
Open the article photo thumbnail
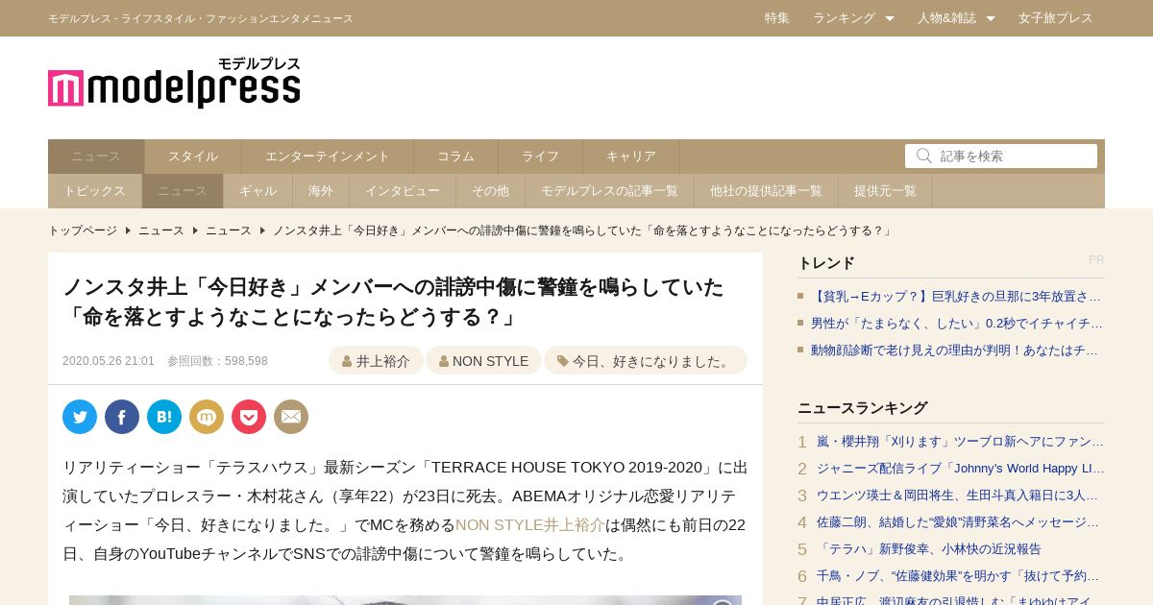(405, 600)
